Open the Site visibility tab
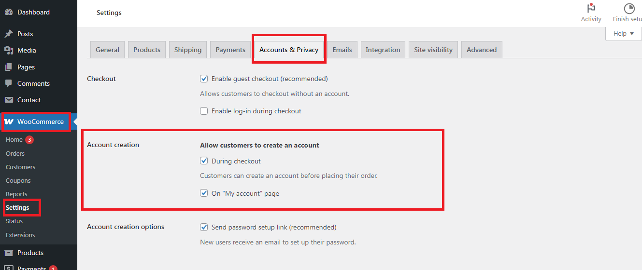This screenshot has height=270, width=642. coord(433,50)
